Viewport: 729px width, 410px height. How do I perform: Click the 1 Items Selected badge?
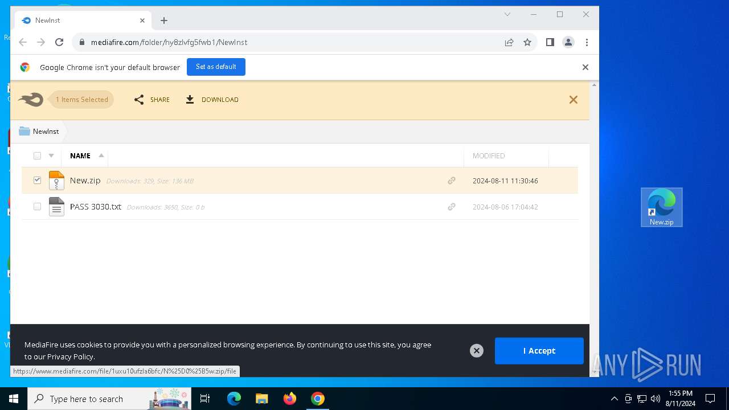coord(82,100)
